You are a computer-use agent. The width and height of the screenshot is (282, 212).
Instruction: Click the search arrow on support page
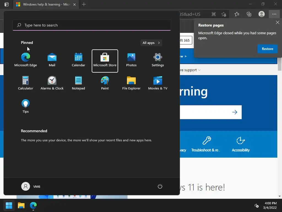coord(235,112)
